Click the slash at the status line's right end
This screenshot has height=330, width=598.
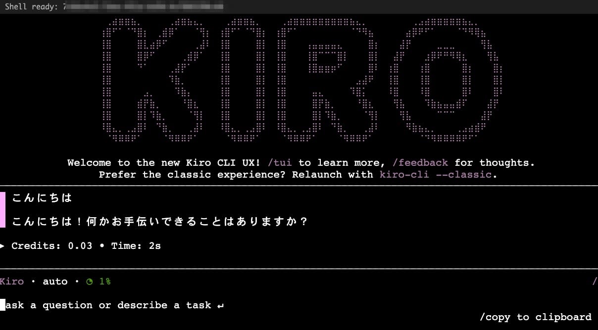(x=595, y=282)
